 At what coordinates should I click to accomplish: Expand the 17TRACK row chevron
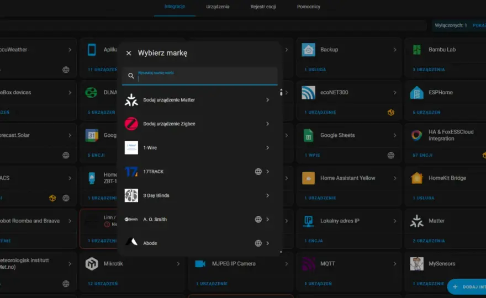pyautogui.click(x=267, y=172)
